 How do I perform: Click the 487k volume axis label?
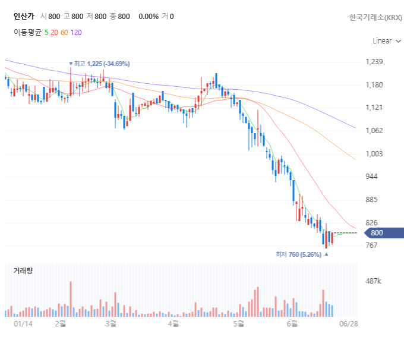tap(373, 281)
